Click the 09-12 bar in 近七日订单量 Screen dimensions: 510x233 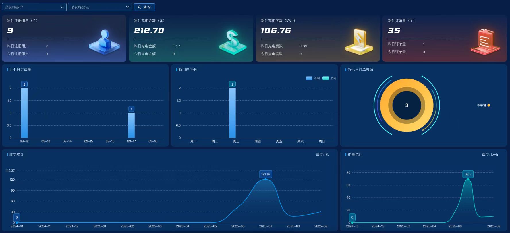pyautogui.click(x=24, y=113)
